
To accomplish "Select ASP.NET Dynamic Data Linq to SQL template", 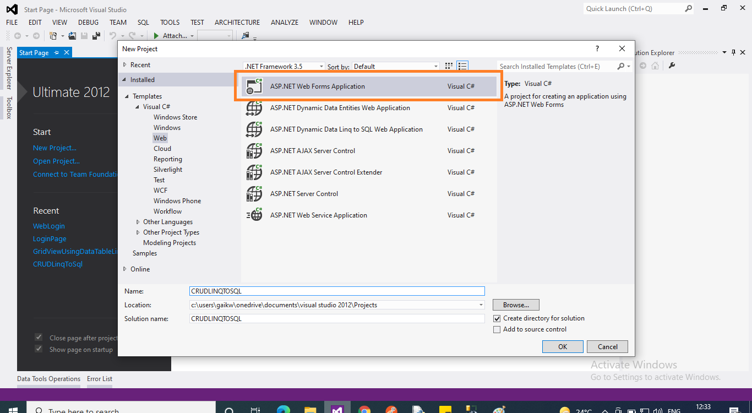I will [x=369, y=129].
